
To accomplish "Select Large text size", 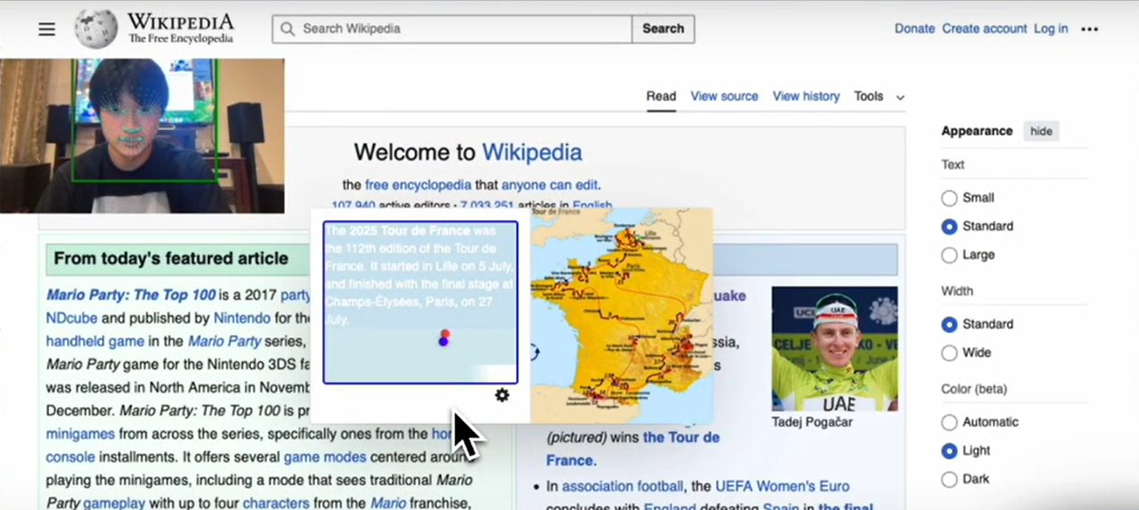I will click(949, 255).
